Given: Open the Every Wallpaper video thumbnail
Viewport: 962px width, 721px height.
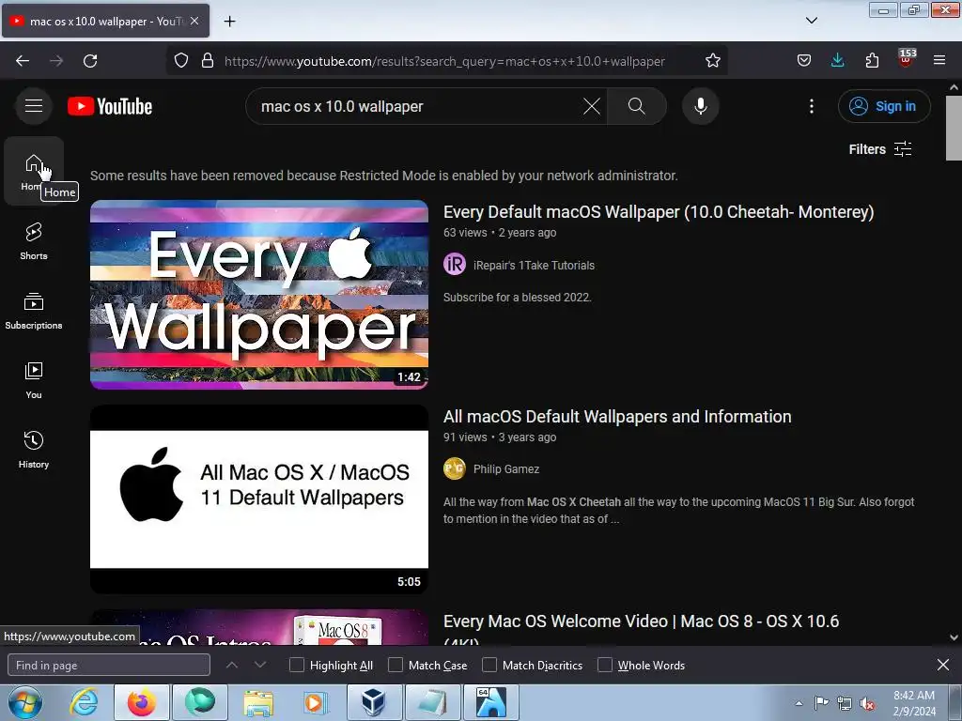Looking at the screenshot, I should click(259, 295).
